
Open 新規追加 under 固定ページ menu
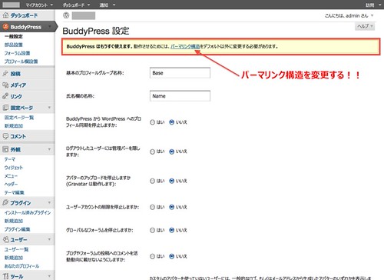(x=14, y=125)
